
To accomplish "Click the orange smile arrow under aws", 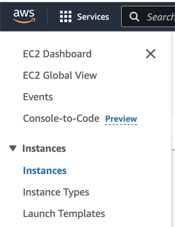I will coord(24,21).
